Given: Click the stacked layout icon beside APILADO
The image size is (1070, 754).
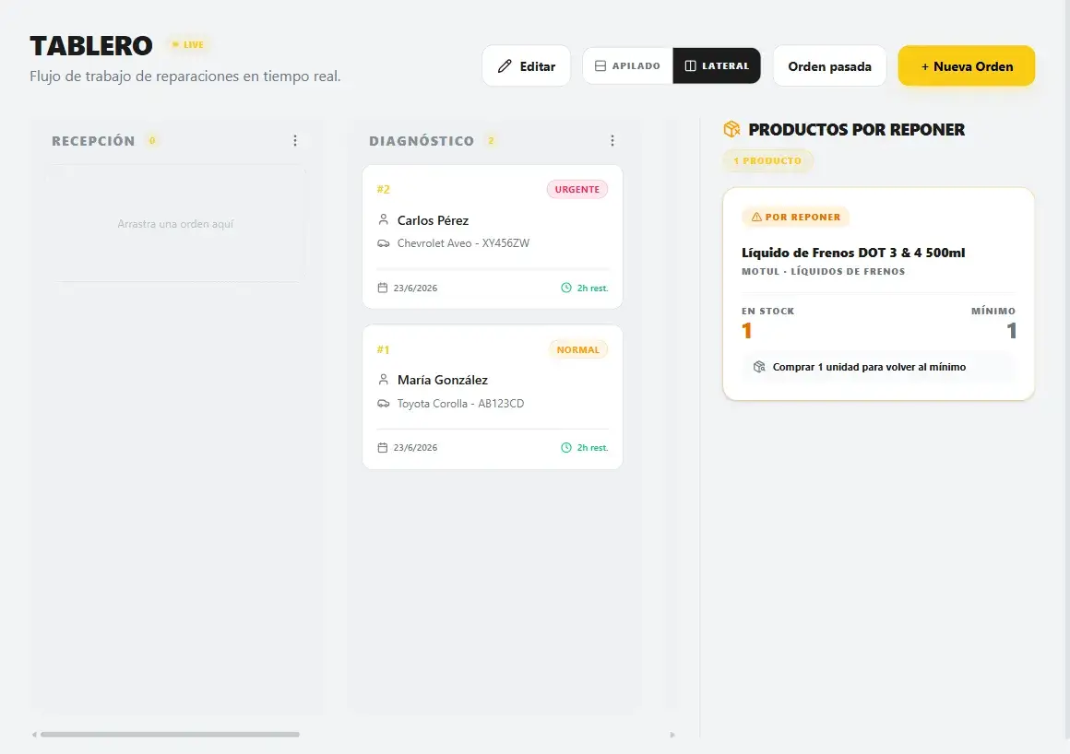Looking at the screenshot, I should click(x=600, y=66).
